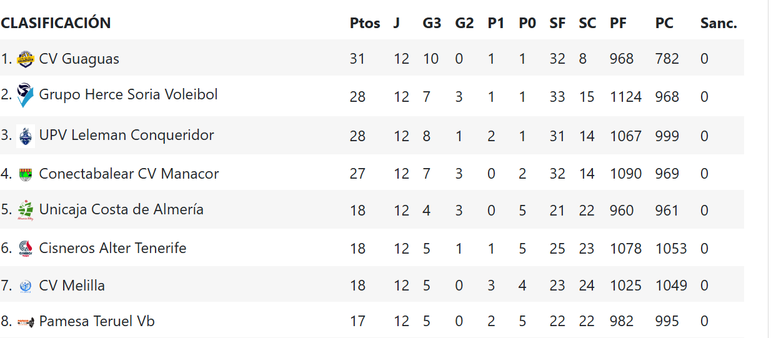Click the Ptos column header
This screenshot has height=338, width=771.
coord(365,23)
